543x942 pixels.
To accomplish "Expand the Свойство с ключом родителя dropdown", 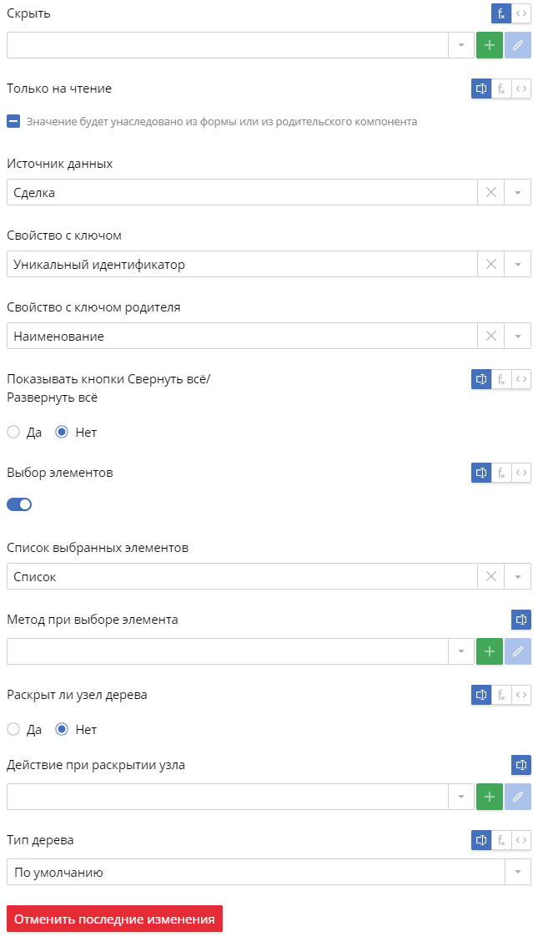I will click(518, 337).
